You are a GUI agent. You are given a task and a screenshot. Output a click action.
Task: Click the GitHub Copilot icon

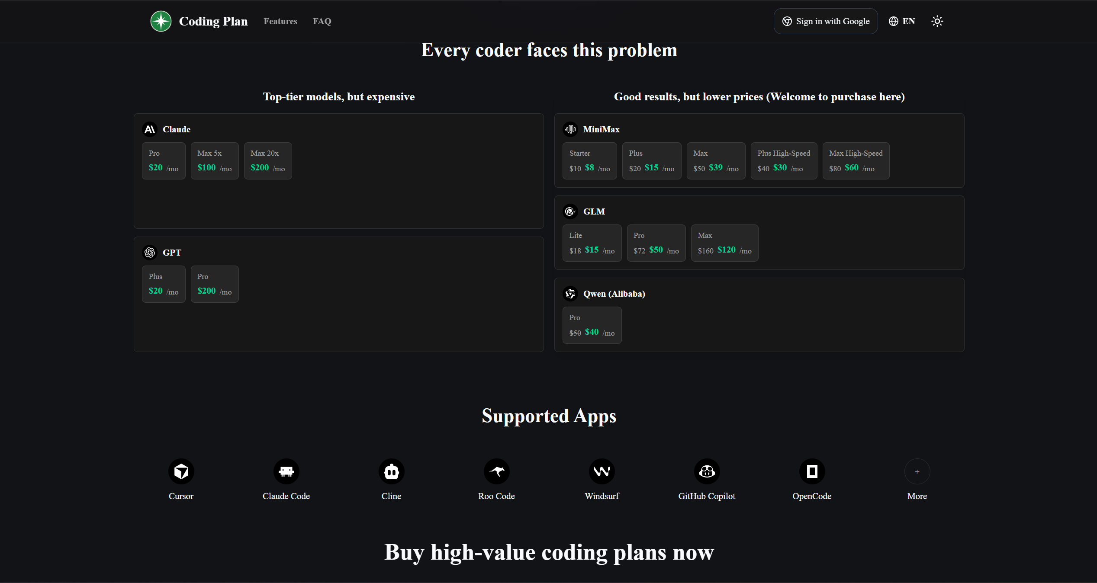(x=707, y=471)
